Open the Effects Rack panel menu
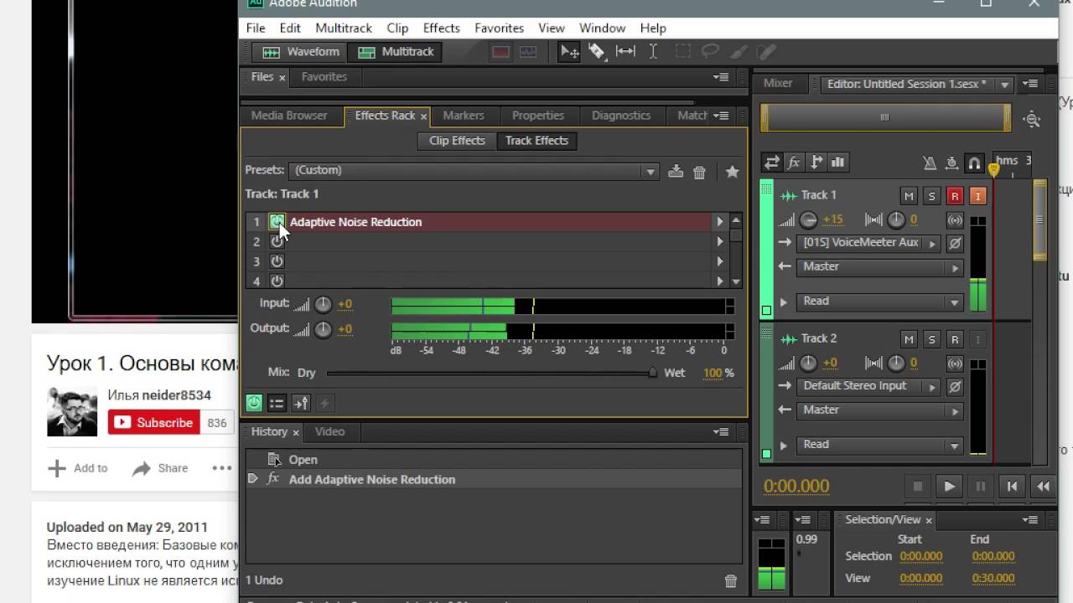Viewport: 1073px width, 603px height. click(721, 116)
